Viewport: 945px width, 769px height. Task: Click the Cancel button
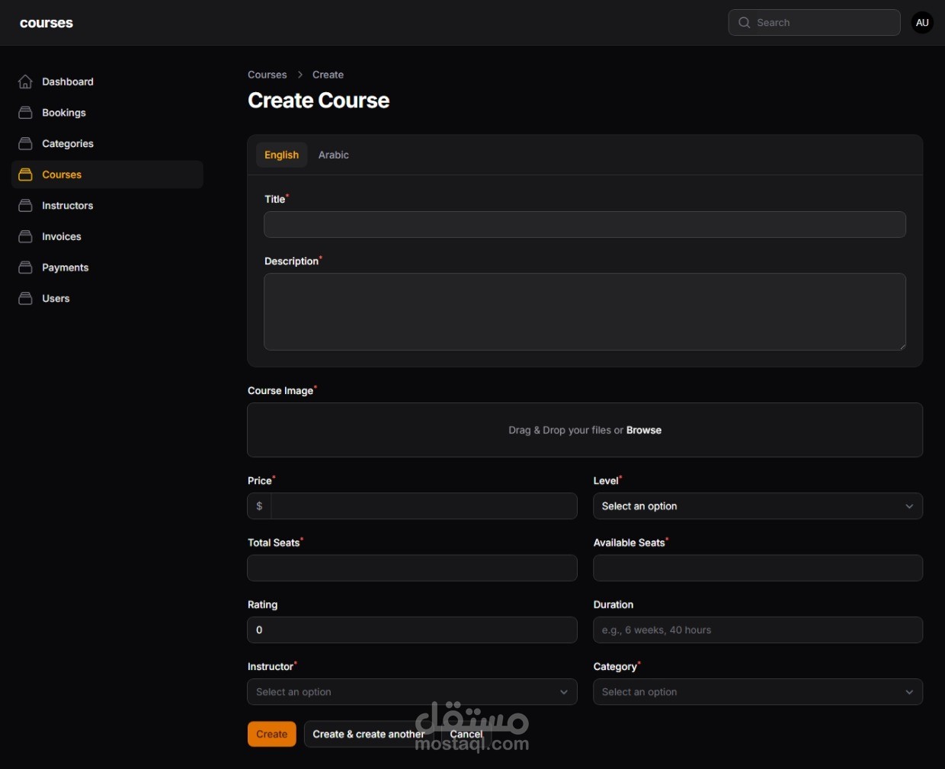[466, 734]
